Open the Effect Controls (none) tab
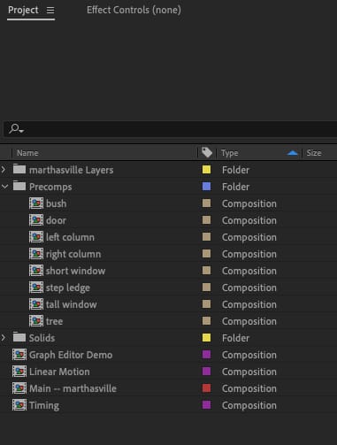This screenshot has height=445, width=337. tap(134, 10)
